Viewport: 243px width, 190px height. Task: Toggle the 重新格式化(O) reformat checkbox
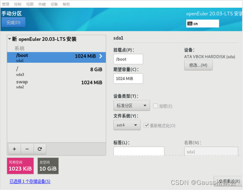146,126
